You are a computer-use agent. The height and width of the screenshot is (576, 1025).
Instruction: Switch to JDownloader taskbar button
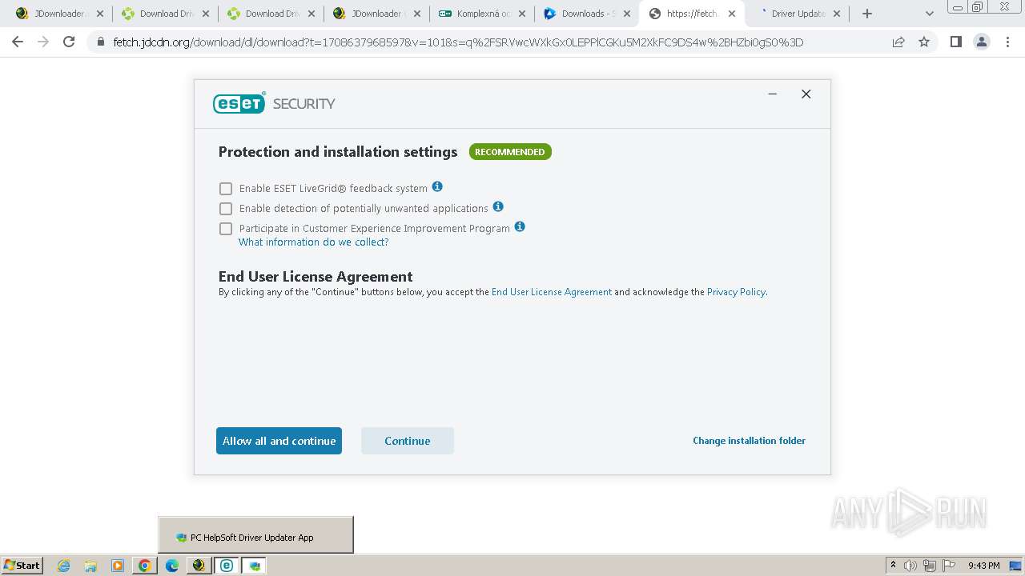(x=199, y=566)
